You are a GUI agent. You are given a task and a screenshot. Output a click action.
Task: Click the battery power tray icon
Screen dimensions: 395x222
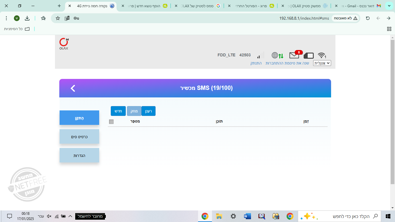point(63,216)
